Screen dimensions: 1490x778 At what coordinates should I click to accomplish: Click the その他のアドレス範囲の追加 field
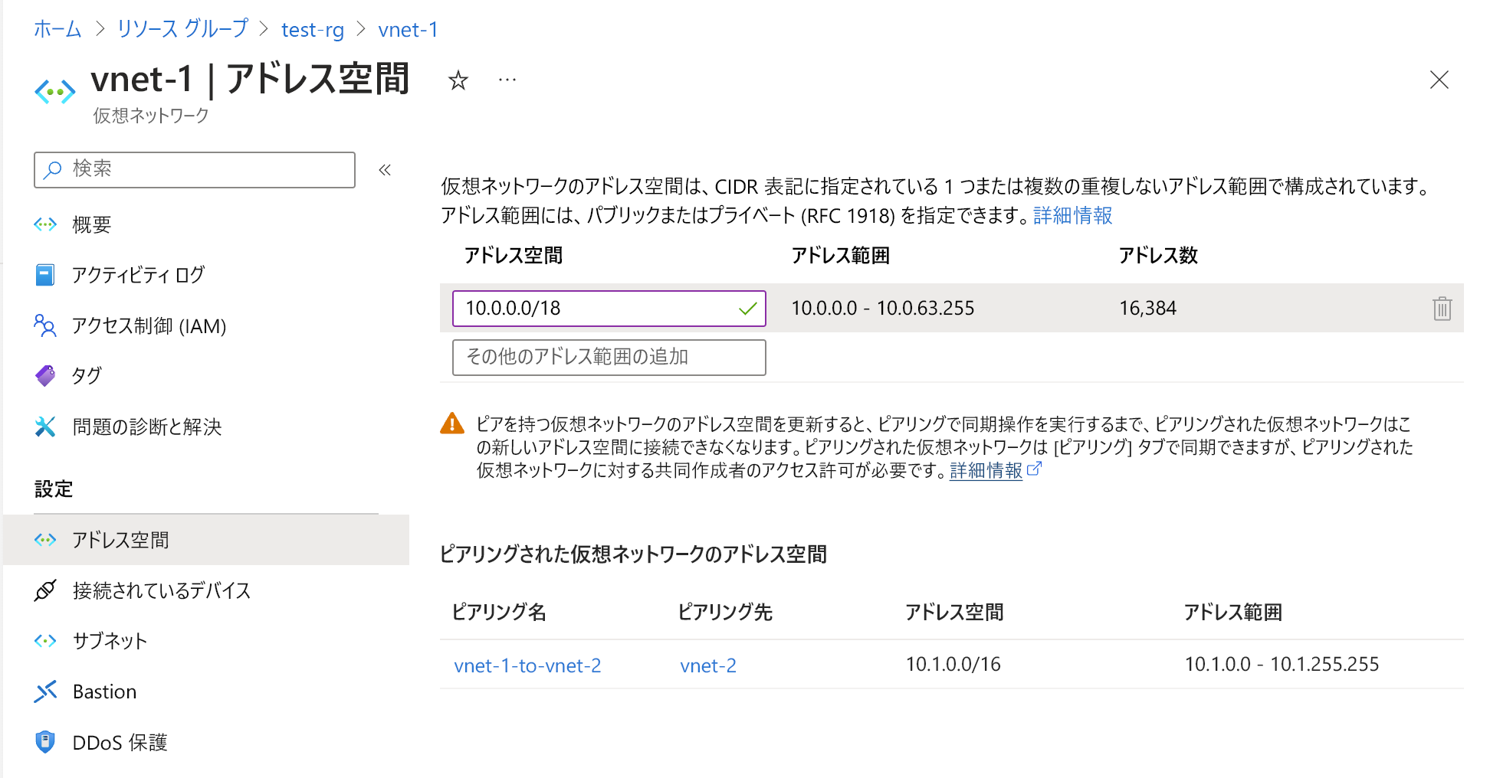(608, 357)
